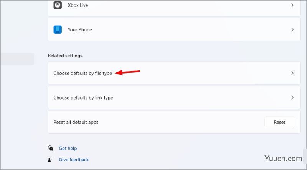Screen dimensions: 307x170
Task: Open chevron for defaults by link type
Action: click(x=292, y=98)
